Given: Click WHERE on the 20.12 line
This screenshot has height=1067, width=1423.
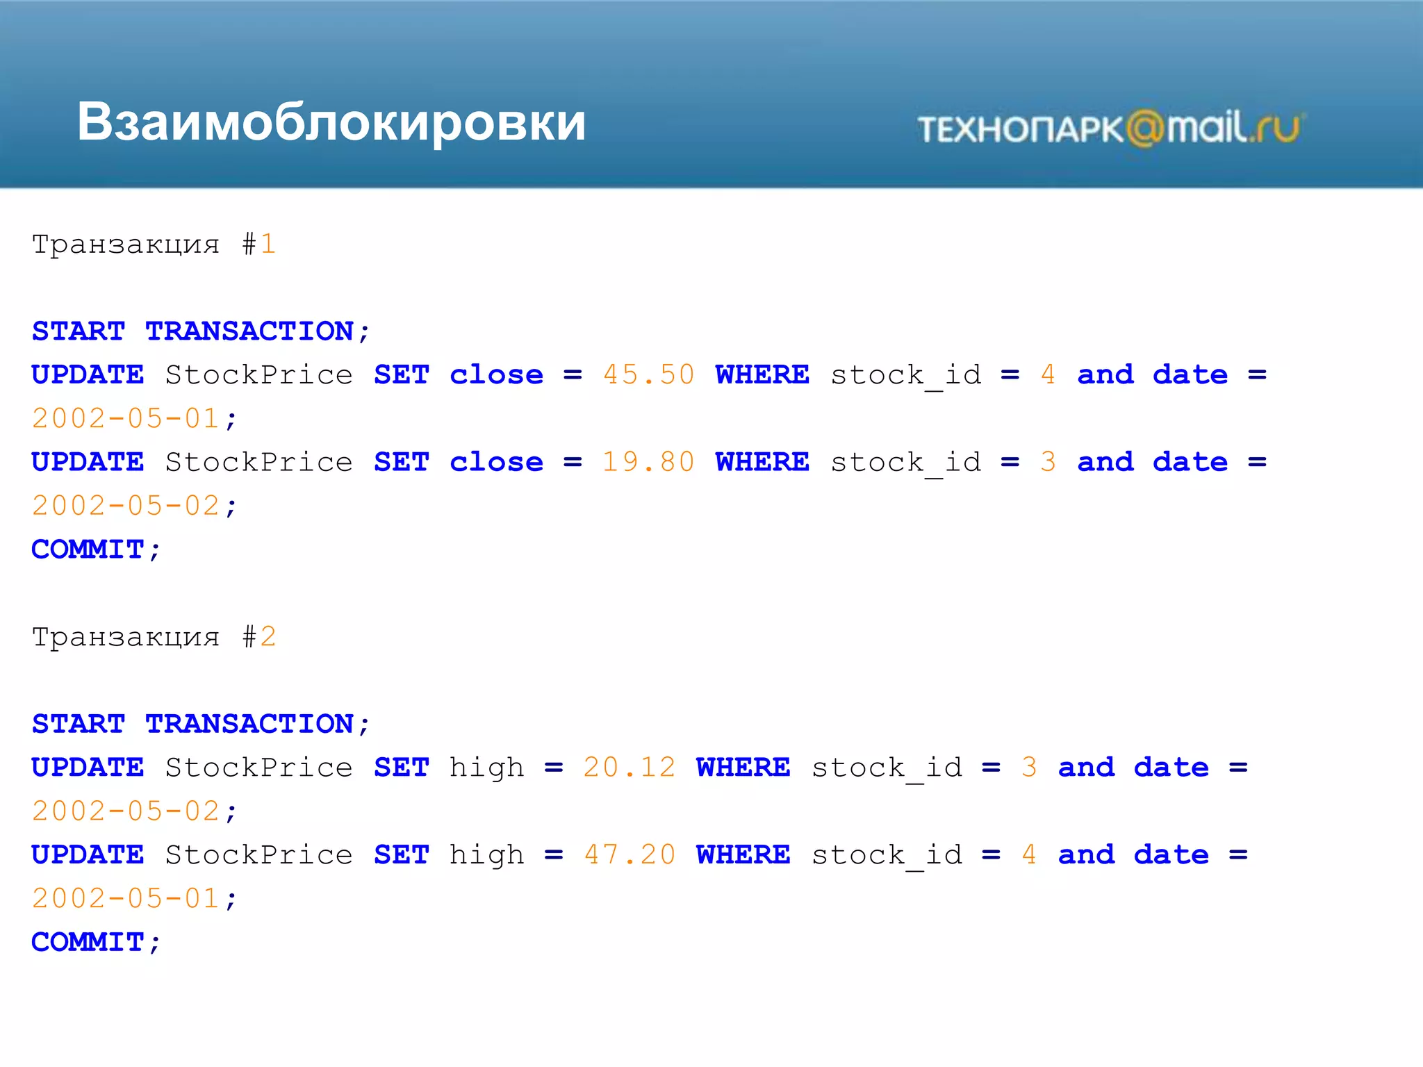Looking at the screenshot, I should (743, 768).
